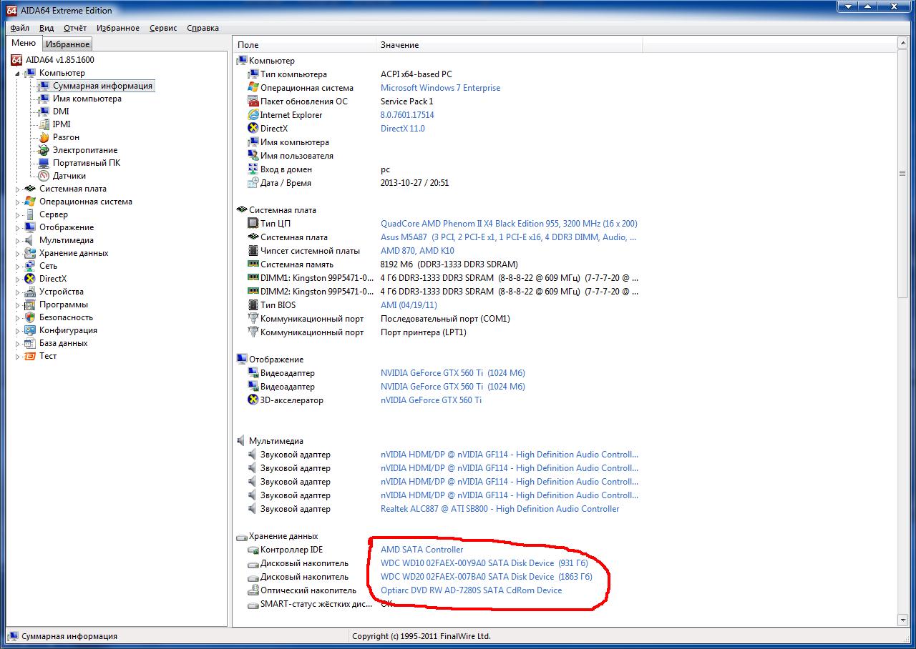The width and height of the screenshot is (916, 649).
Task: Expand the Устройства tree node
Action: 18,292
